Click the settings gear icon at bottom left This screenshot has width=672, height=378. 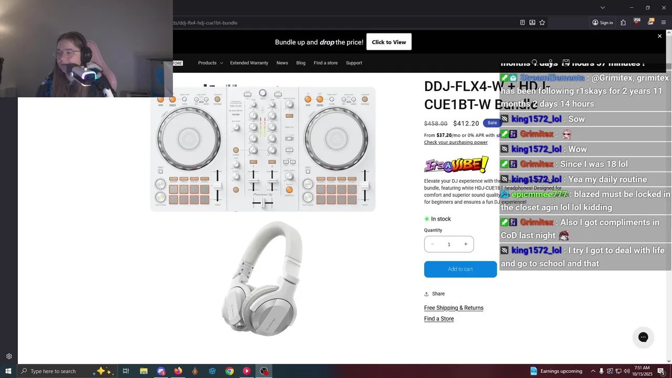pos(9,356)
